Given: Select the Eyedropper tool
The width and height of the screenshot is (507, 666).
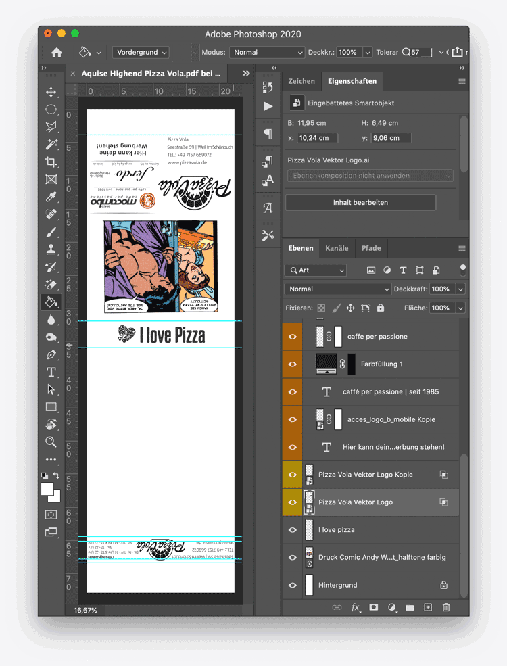Looking at the screenshot, I should [51, 197].
